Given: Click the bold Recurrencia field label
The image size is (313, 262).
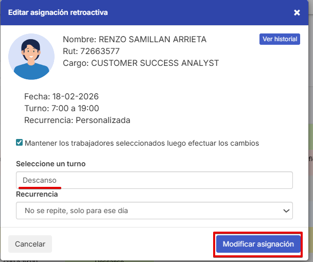Looking at the screenshot, I should (37, 195).
